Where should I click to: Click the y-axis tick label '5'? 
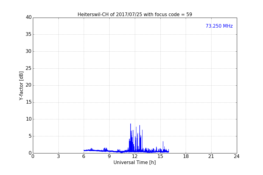pyautogui.click(x=30, y=136)
